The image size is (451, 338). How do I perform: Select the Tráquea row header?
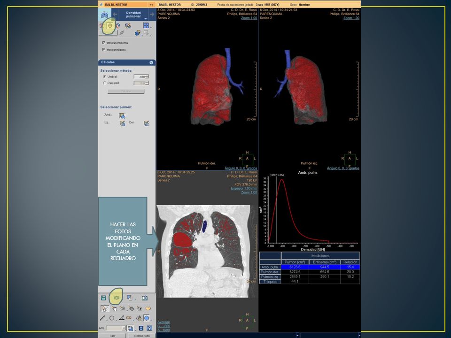(270, 282)
